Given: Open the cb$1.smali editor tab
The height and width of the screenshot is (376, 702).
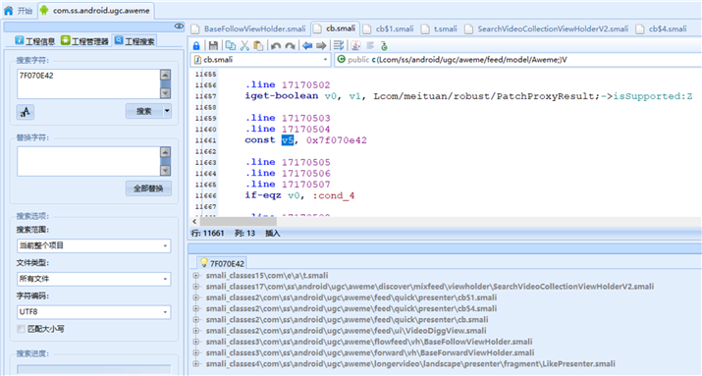Looking at the screenshot, I should [x=389, y=29].
